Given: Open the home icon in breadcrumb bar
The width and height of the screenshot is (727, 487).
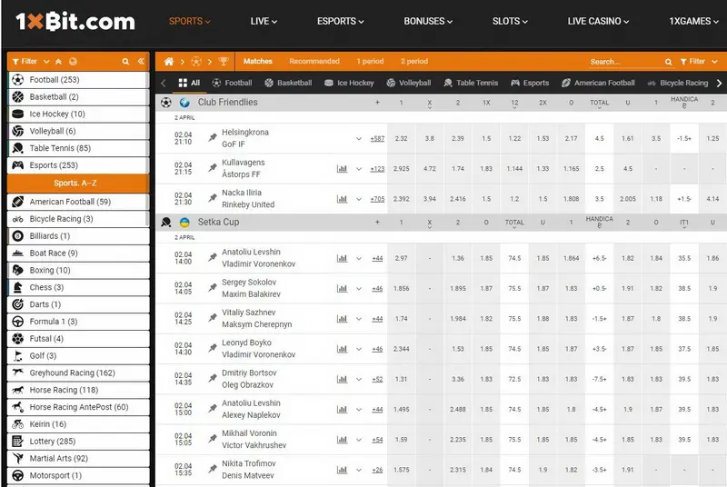Looking at the screenshot, I should click(169, 62).
